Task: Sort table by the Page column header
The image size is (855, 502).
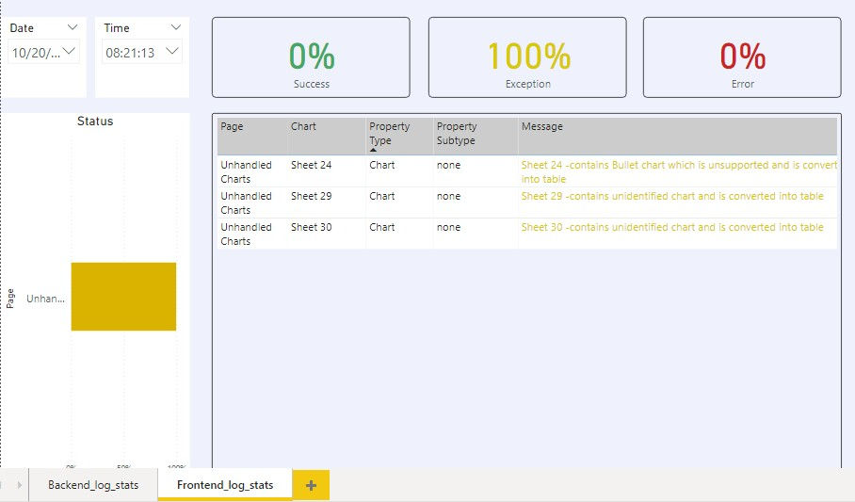Action: click(x=233, y=126)
